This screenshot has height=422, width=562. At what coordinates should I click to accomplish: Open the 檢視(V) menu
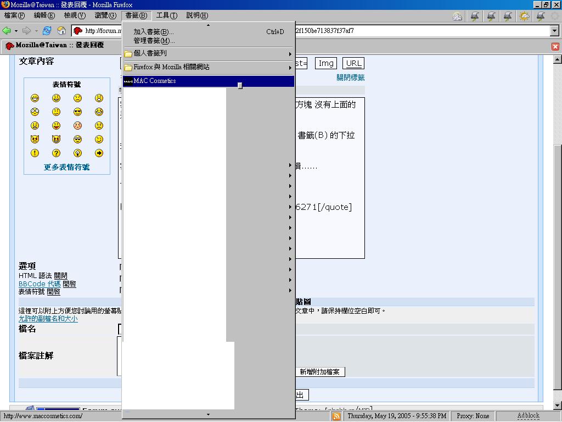(x=75, y=15)
